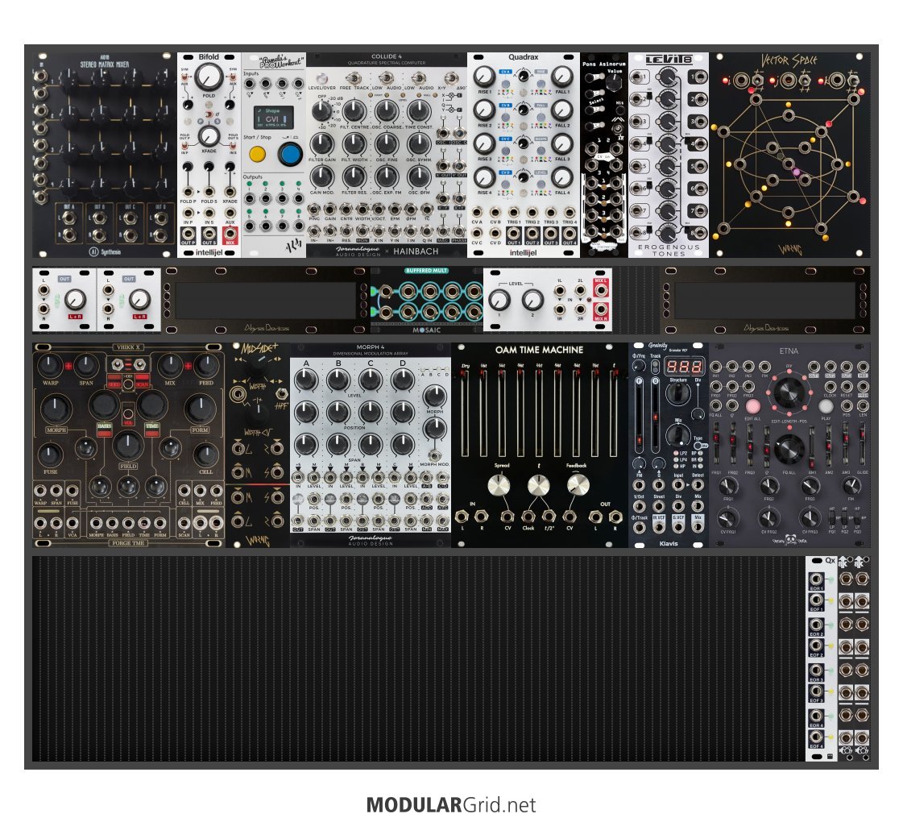The image size is (903, 822).
Task: Click the rightmost t slider on OAM Time Machine
Action: (614, 413)
